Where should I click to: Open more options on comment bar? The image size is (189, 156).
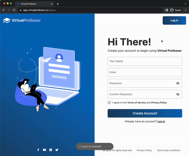(110, 147)
